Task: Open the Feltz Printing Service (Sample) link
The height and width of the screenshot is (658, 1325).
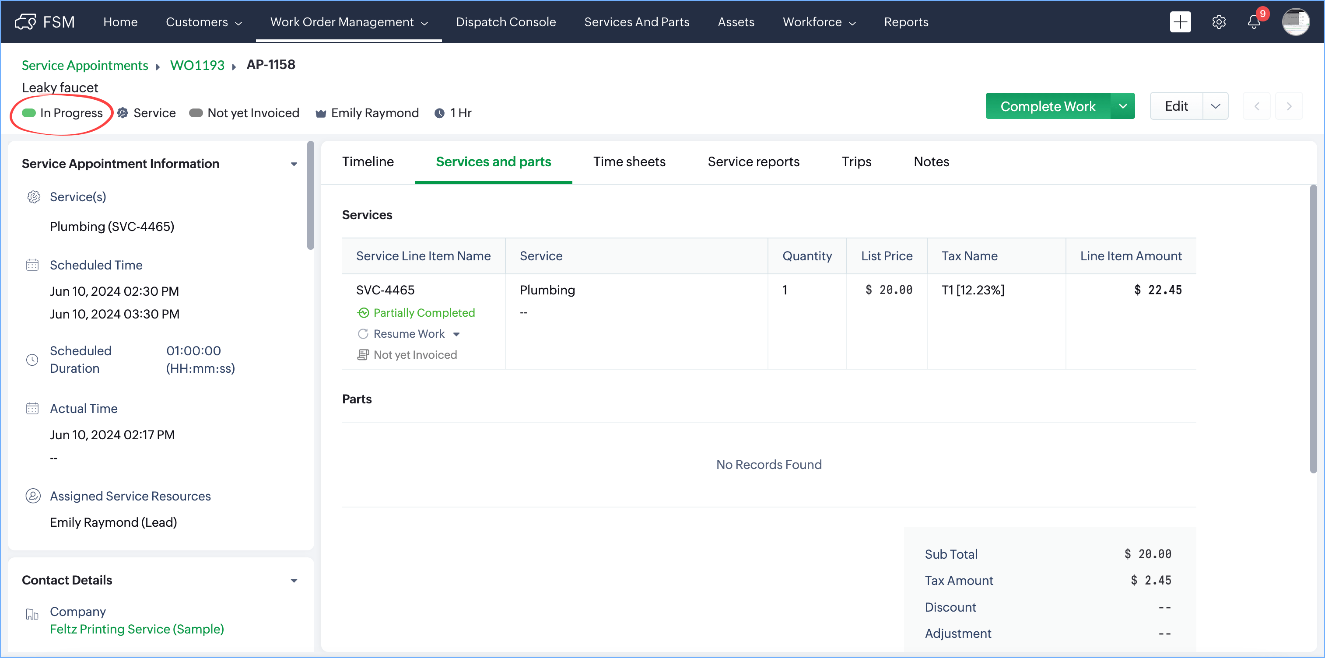Action: point(137,629)
